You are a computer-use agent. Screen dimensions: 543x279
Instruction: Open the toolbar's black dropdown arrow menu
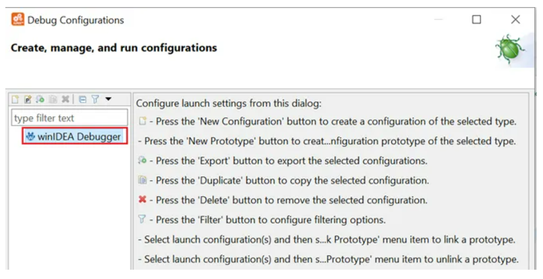click(x=108, y=99)
